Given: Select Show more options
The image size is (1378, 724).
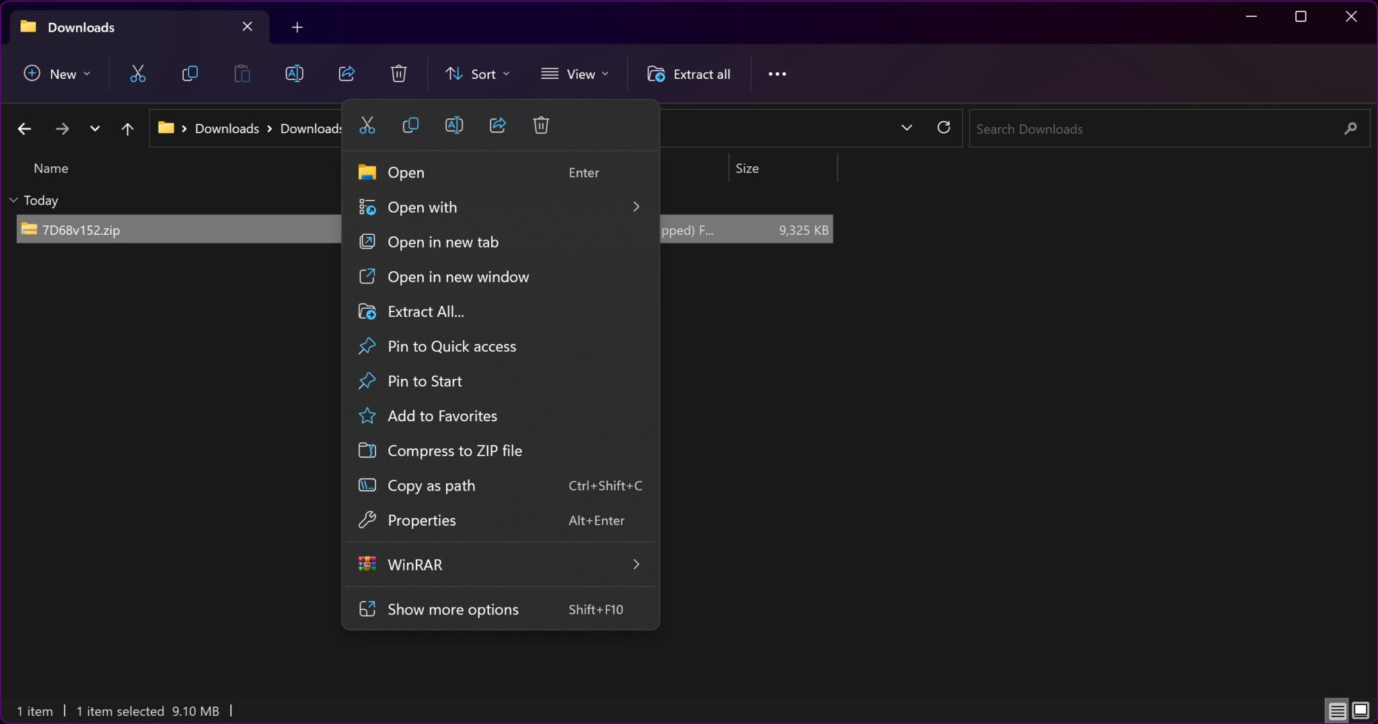Looking at the screenshot, I should [x=453, y=610].
